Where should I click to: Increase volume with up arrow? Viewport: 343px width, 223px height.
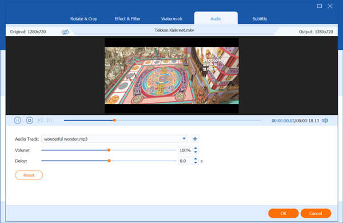click(196, 148)
